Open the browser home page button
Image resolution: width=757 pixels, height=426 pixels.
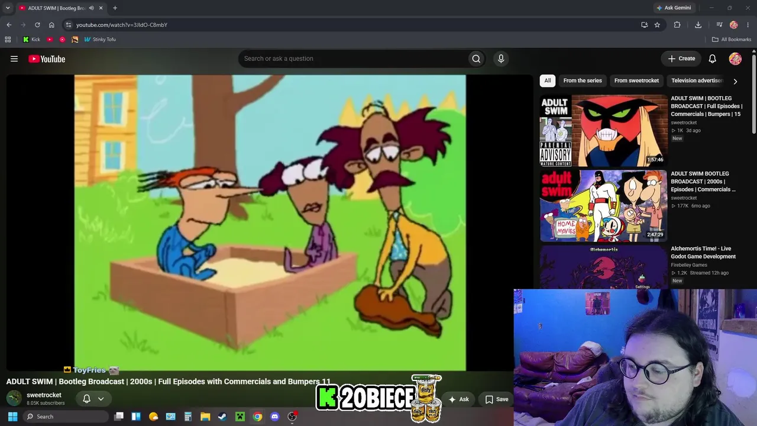[x=51, y=25]
